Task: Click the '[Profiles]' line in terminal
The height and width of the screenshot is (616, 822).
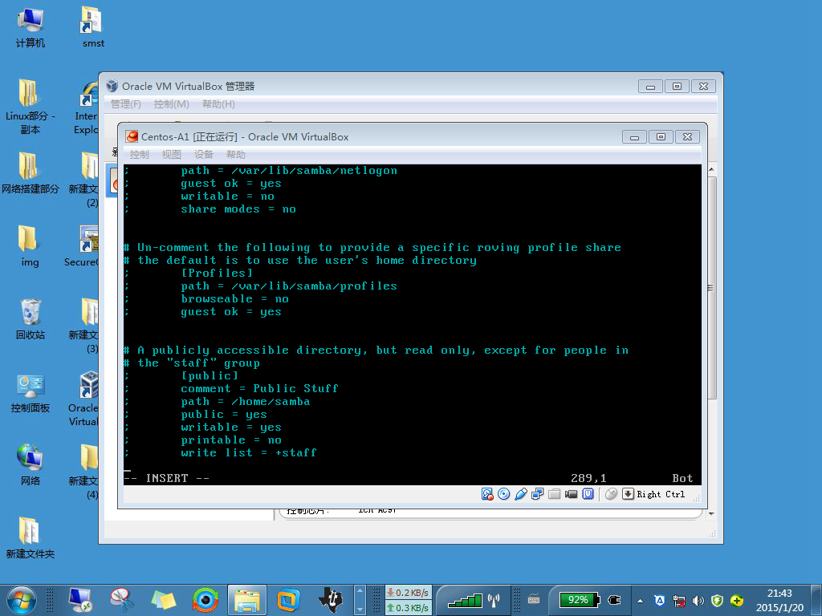Action: [x=217, y=273]
